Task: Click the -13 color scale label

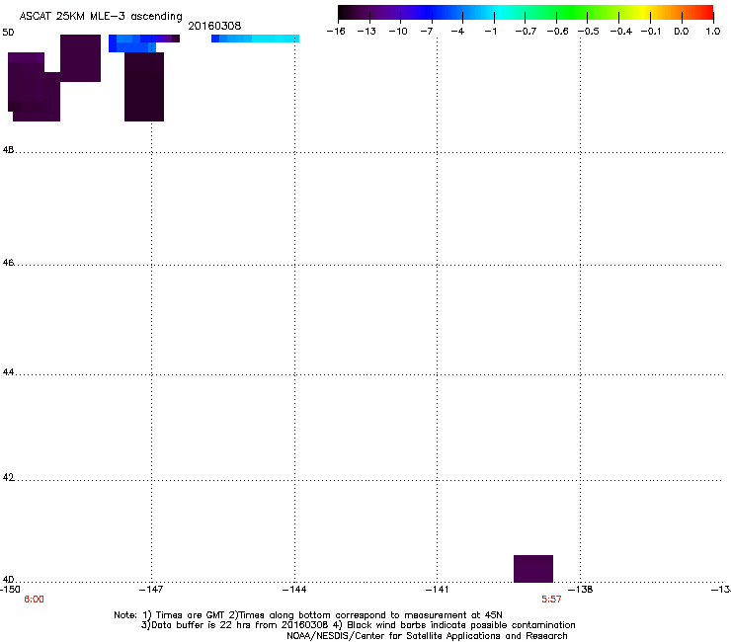Action: 366,32
